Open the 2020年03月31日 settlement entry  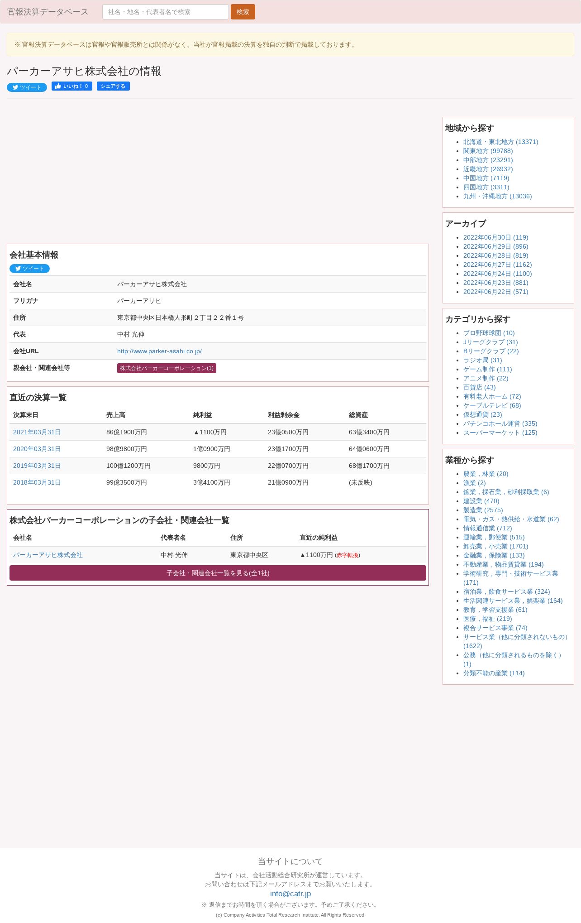click(37, 449)
